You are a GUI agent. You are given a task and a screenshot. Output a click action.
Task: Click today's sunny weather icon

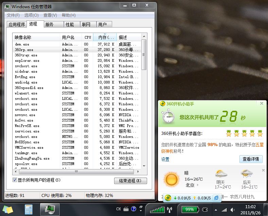pyautogui.click(x=171, y=180)
